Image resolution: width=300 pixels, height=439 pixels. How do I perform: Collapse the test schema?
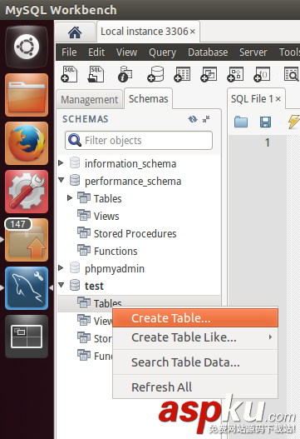pyautogui.click(x=61, y=285)
